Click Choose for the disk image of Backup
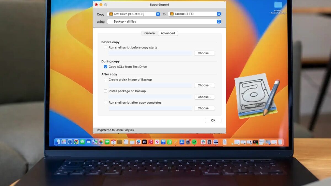Viewport: 331px width, 186px height. pos(204,85)
